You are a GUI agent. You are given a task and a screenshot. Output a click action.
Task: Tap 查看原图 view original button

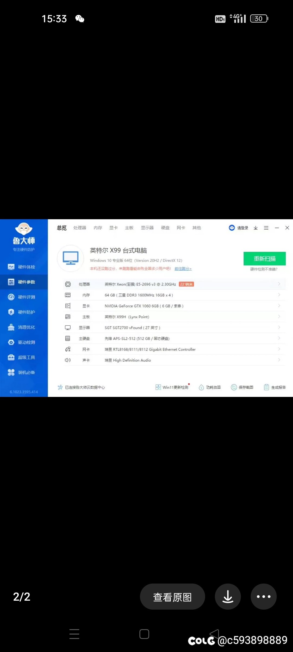pos(173,597)
